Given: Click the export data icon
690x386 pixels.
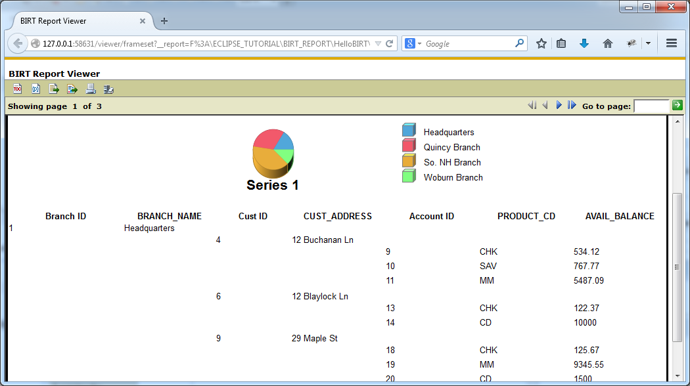Looking at the screenshot, I should tap(54, 89).
